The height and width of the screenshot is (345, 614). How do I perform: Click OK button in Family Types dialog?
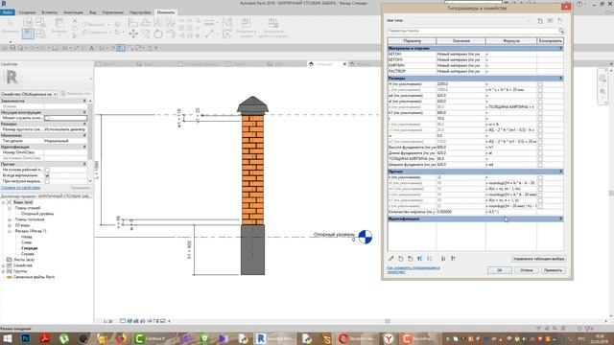(500, 270)
